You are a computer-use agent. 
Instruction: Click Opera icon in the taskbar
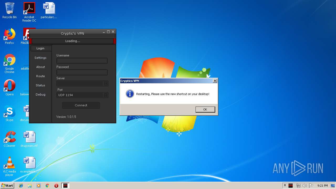(x=56, y=186)
